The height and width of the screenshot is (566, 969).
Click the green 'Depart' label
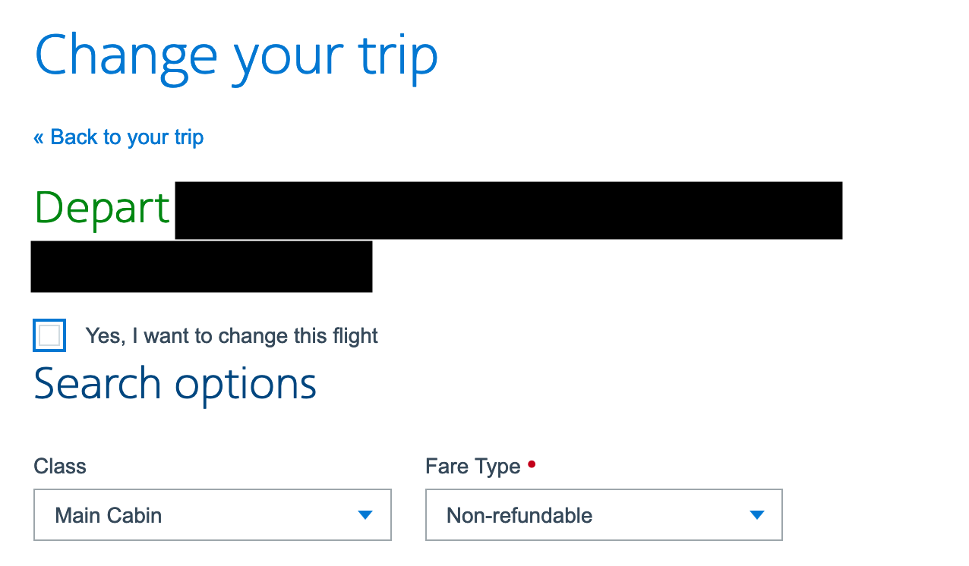click(x=101, y=207)
